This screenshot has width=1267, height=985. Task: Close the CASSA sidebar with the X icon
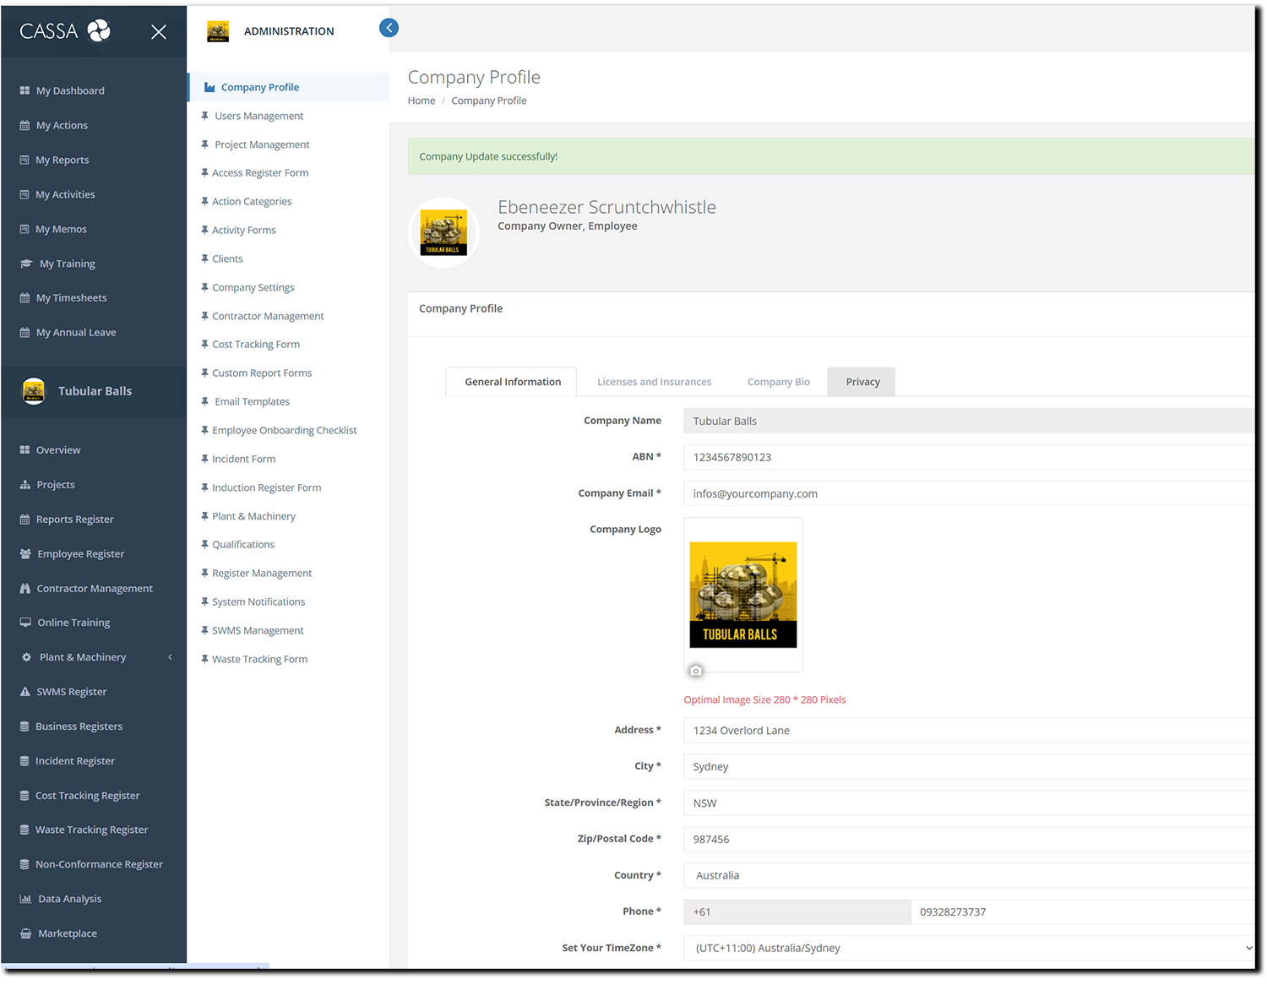158,32
